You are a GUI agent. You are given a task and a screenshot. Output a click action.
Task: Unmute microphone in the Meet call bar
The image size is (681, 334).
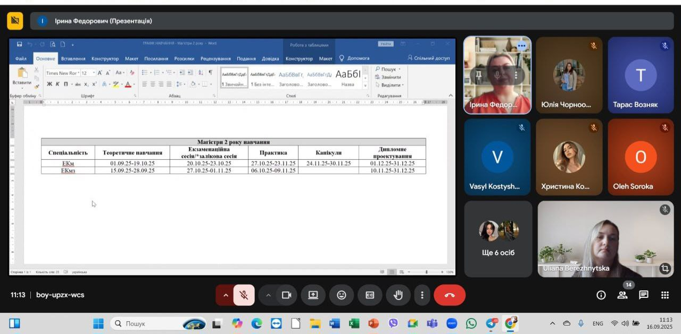(244, 295)
